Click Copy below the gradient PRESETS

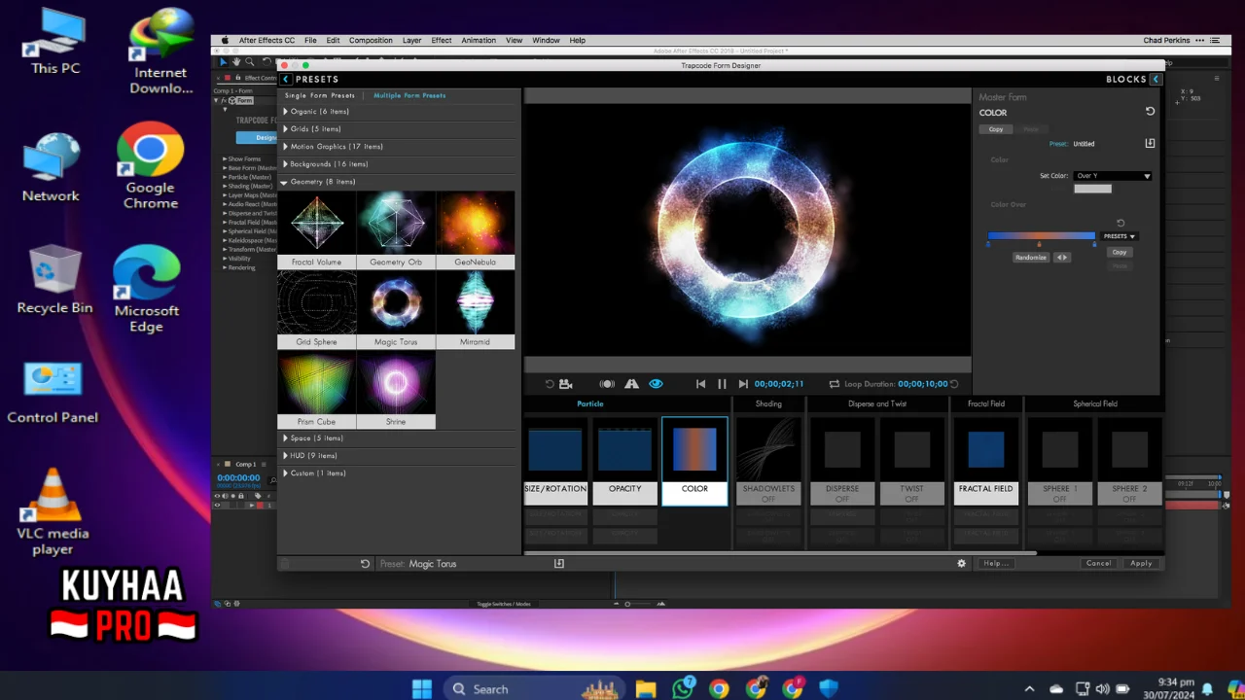click(1120, 252)
